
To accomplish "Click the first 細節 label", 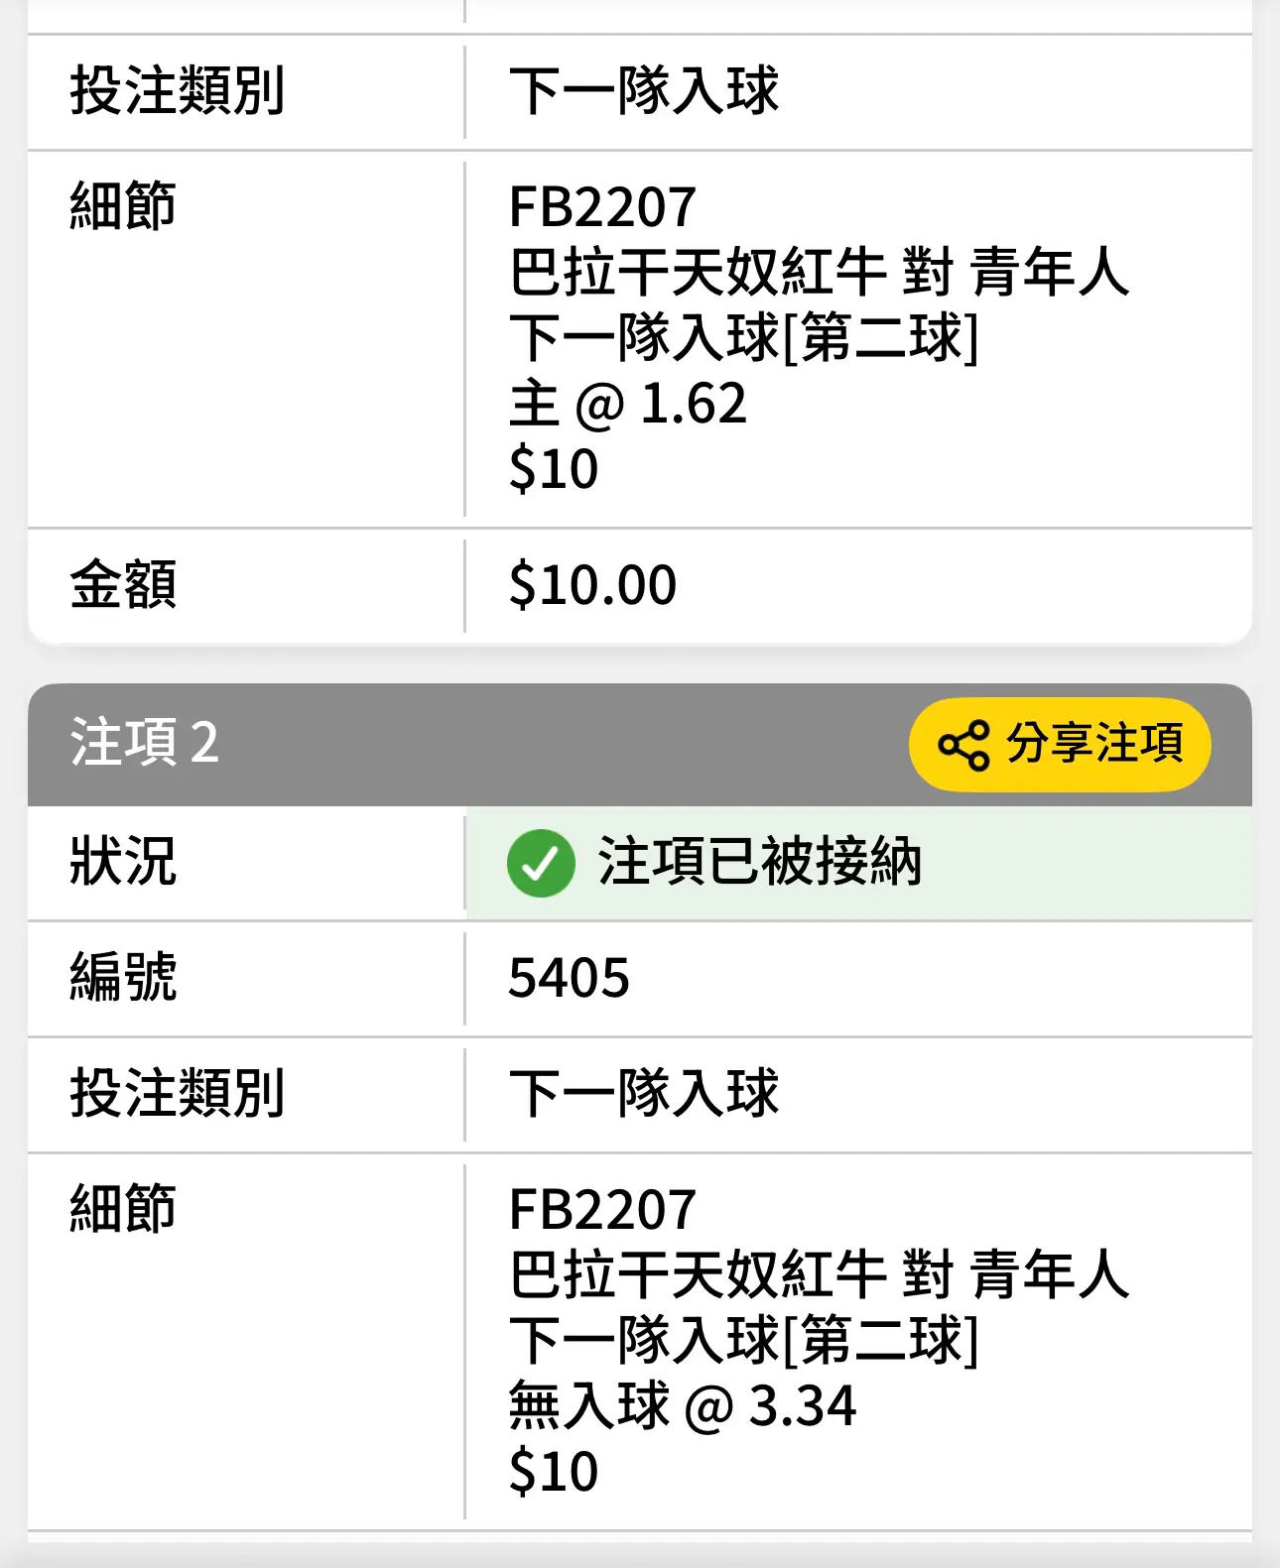I will (x=123, y=206).
